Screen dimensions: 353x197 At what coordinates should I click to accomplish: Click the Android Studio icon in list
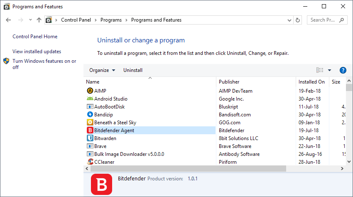90,98
